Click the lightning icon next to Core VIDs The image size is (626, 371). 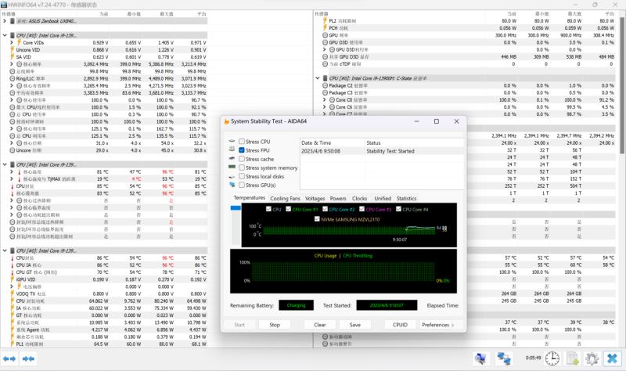pyautogui.click(x=19, y=42)
